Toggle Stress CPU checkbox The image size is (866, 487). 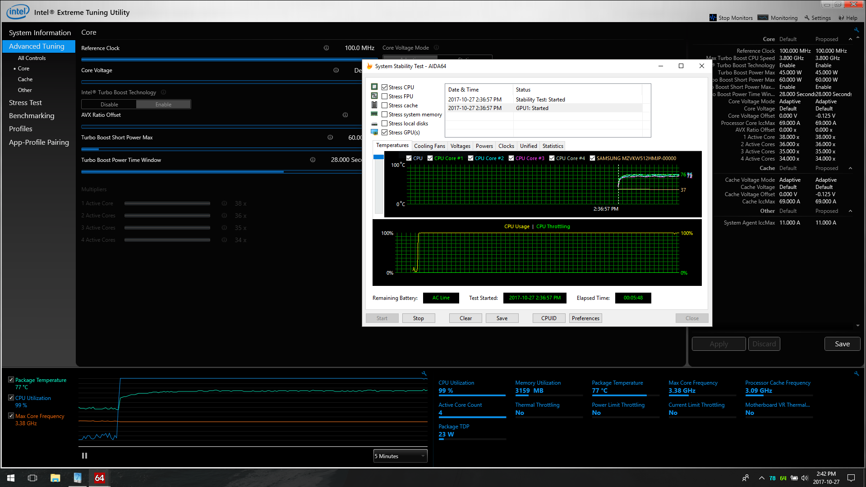click(384, 87)
